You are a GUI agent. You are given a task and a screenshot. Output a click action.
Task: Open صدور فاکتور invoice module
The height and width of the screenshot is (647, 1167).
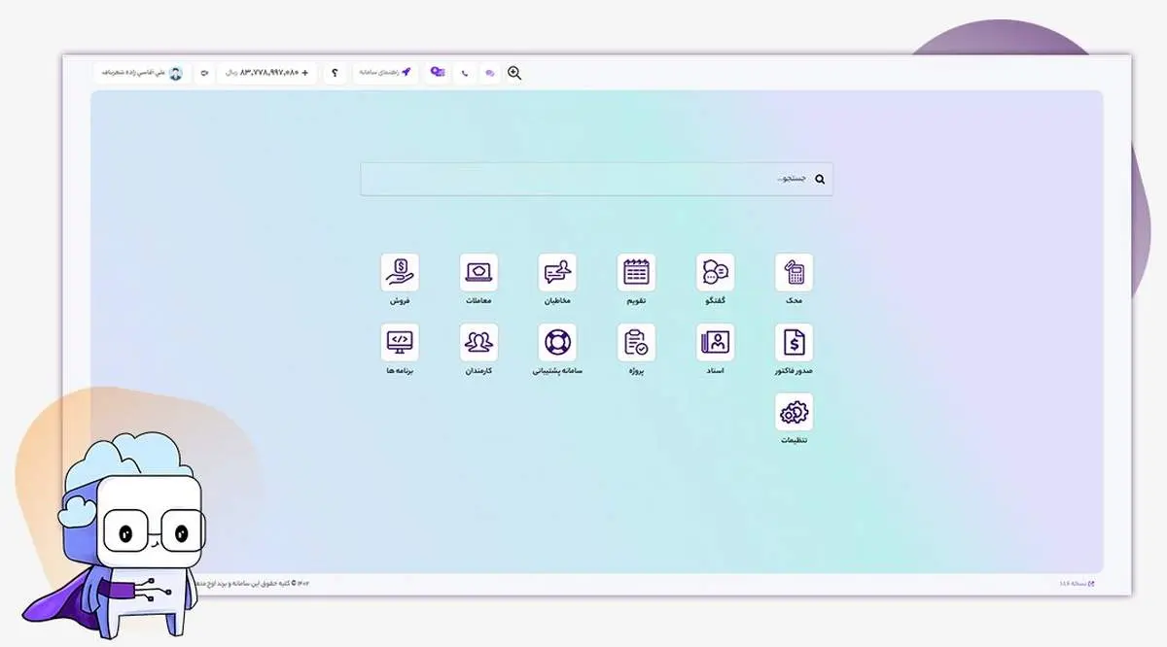point(794,343)
